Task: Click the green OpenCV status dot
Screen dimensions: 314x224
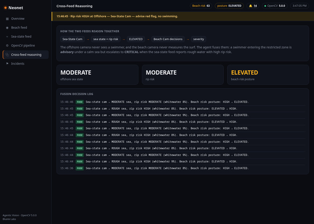Action: (x=265, y=6)
